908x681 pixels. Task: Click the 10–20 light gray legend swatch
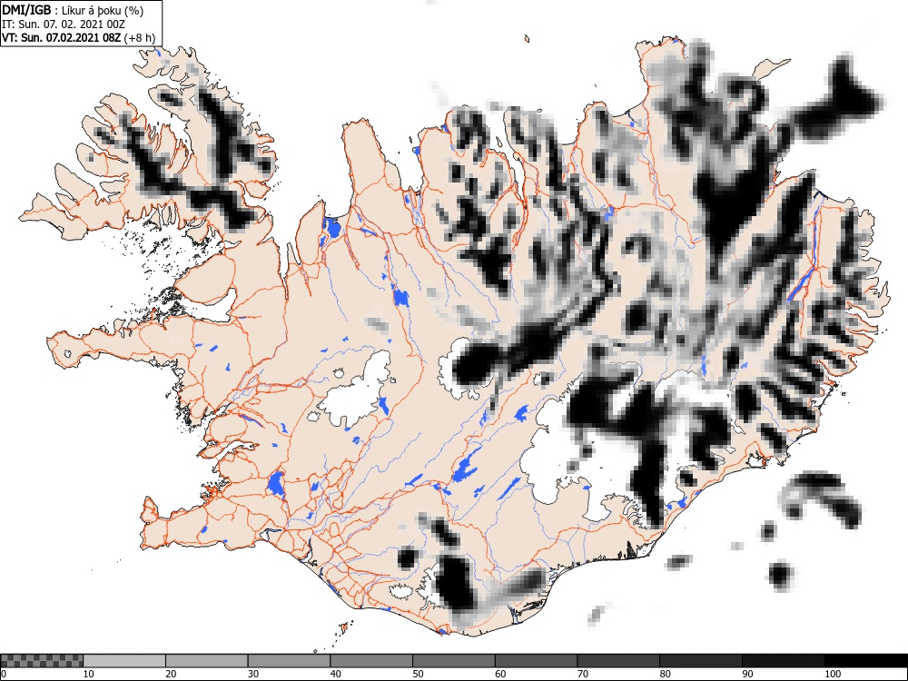[x=124, y=661]
